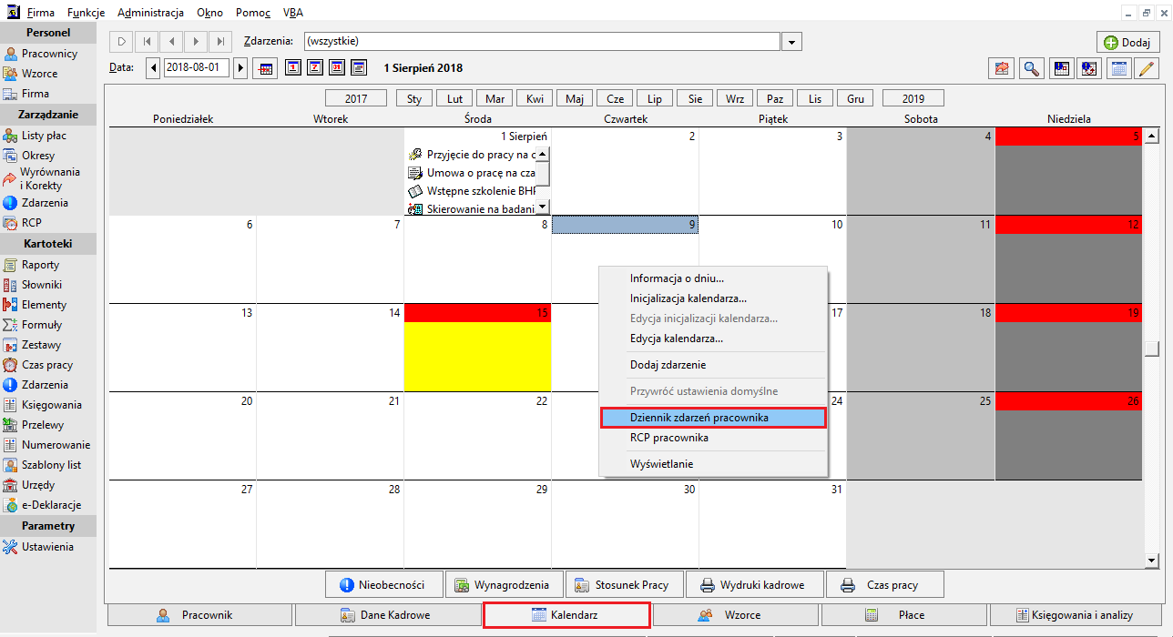Viewport: 1173px width, 637px height.
Task: Click the month view icon marked 31
Action: (x=337, y=67)
